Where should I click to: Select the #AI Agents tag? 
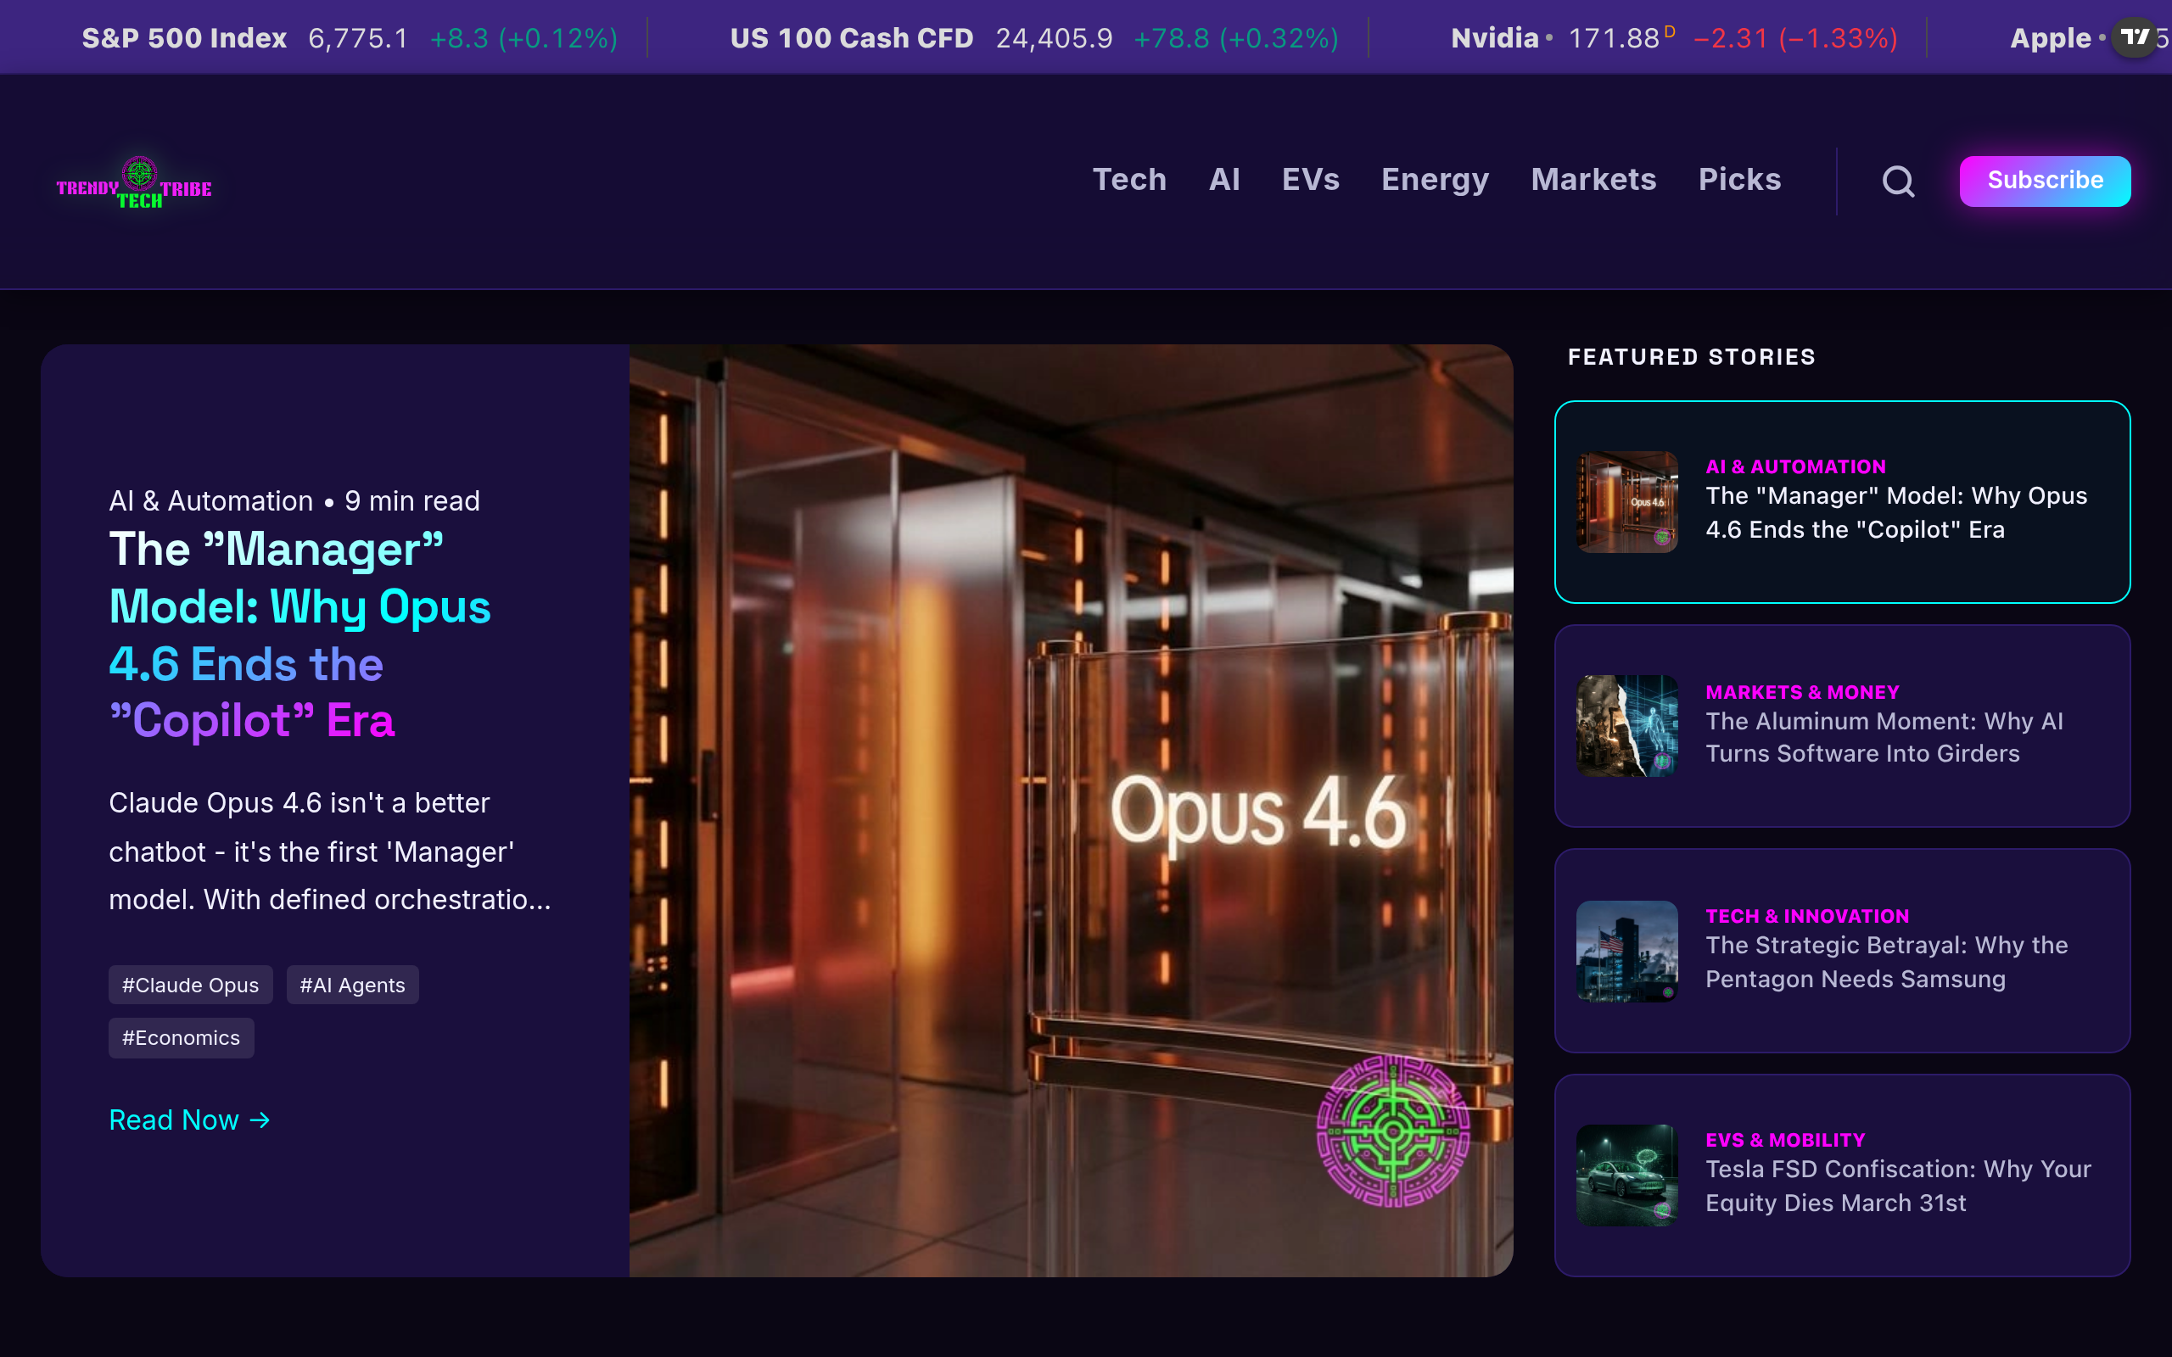[352, 985]
